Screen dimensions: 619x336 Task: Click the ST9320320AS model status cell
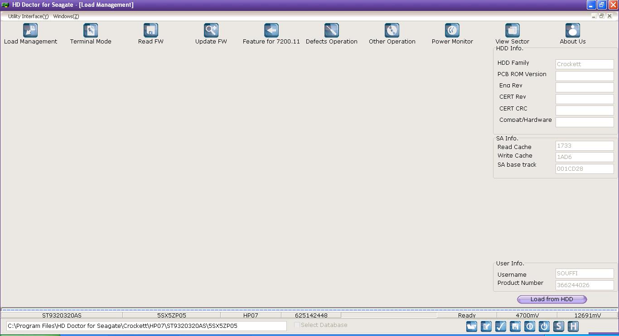62,315
